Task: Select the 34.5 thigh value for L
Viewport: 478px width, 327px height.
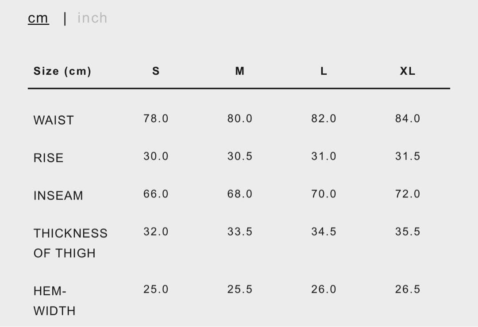Action: pos(324,232)
